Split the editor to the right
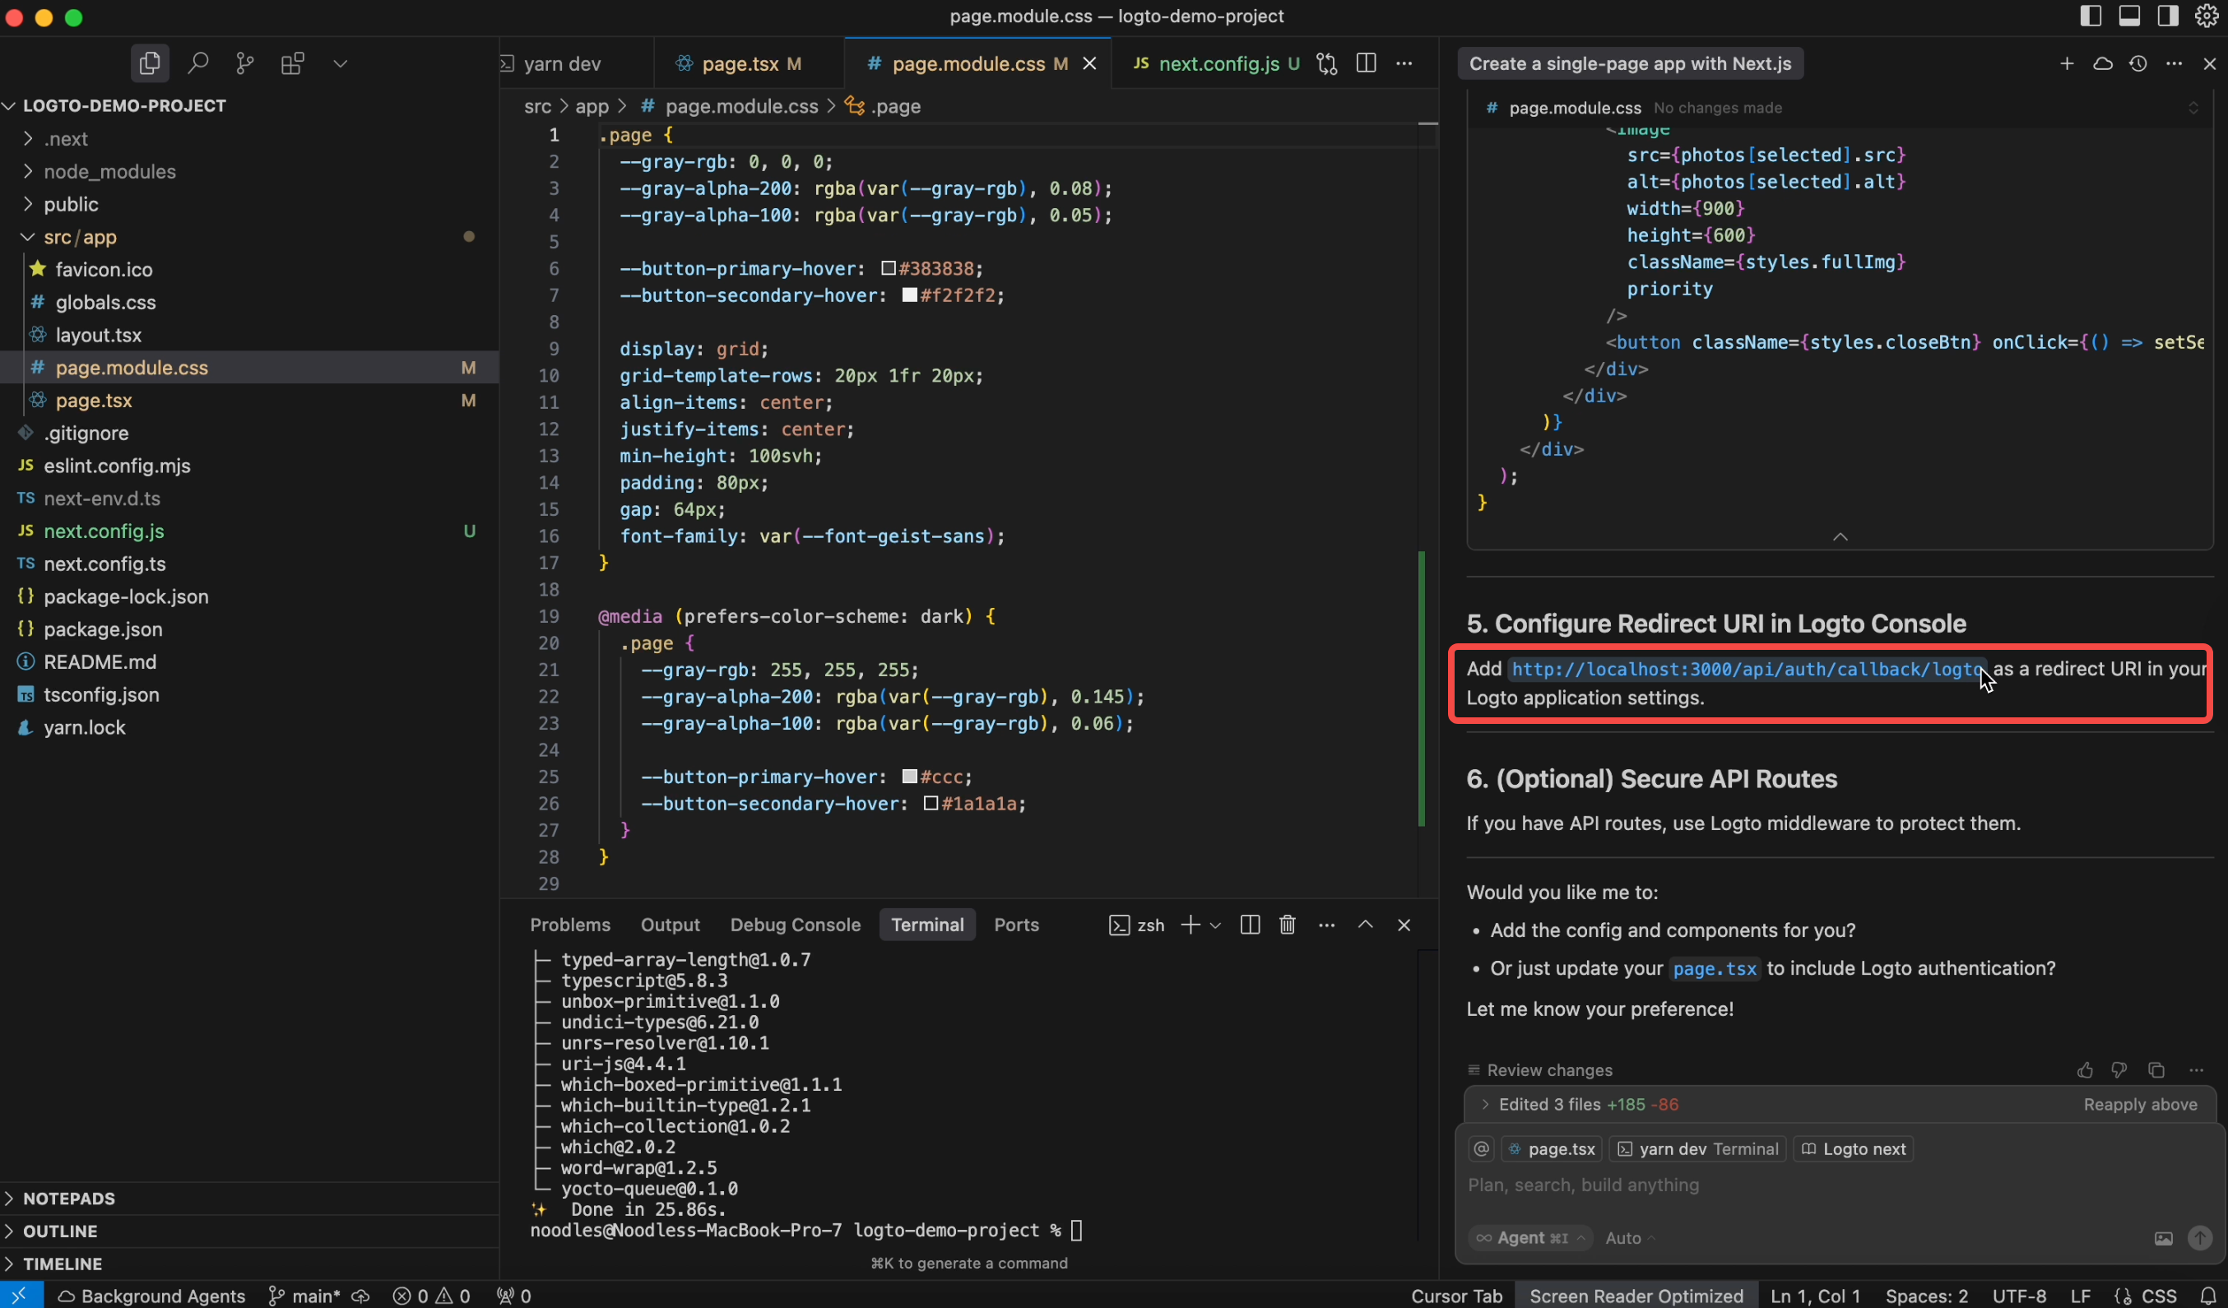The width and height of the screenshot is (2228, 1308). pyautogui.click(x=1366, y=63)
